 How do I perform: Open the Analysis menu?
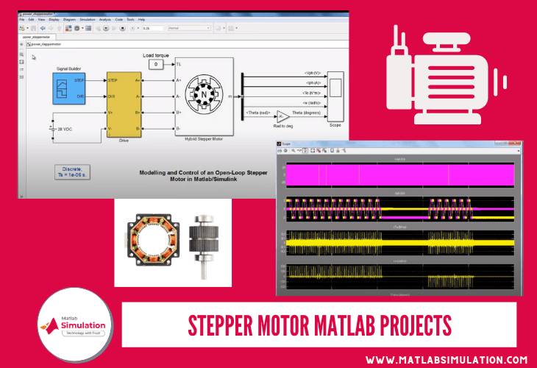pyautogui.click(x=104, y=20)
